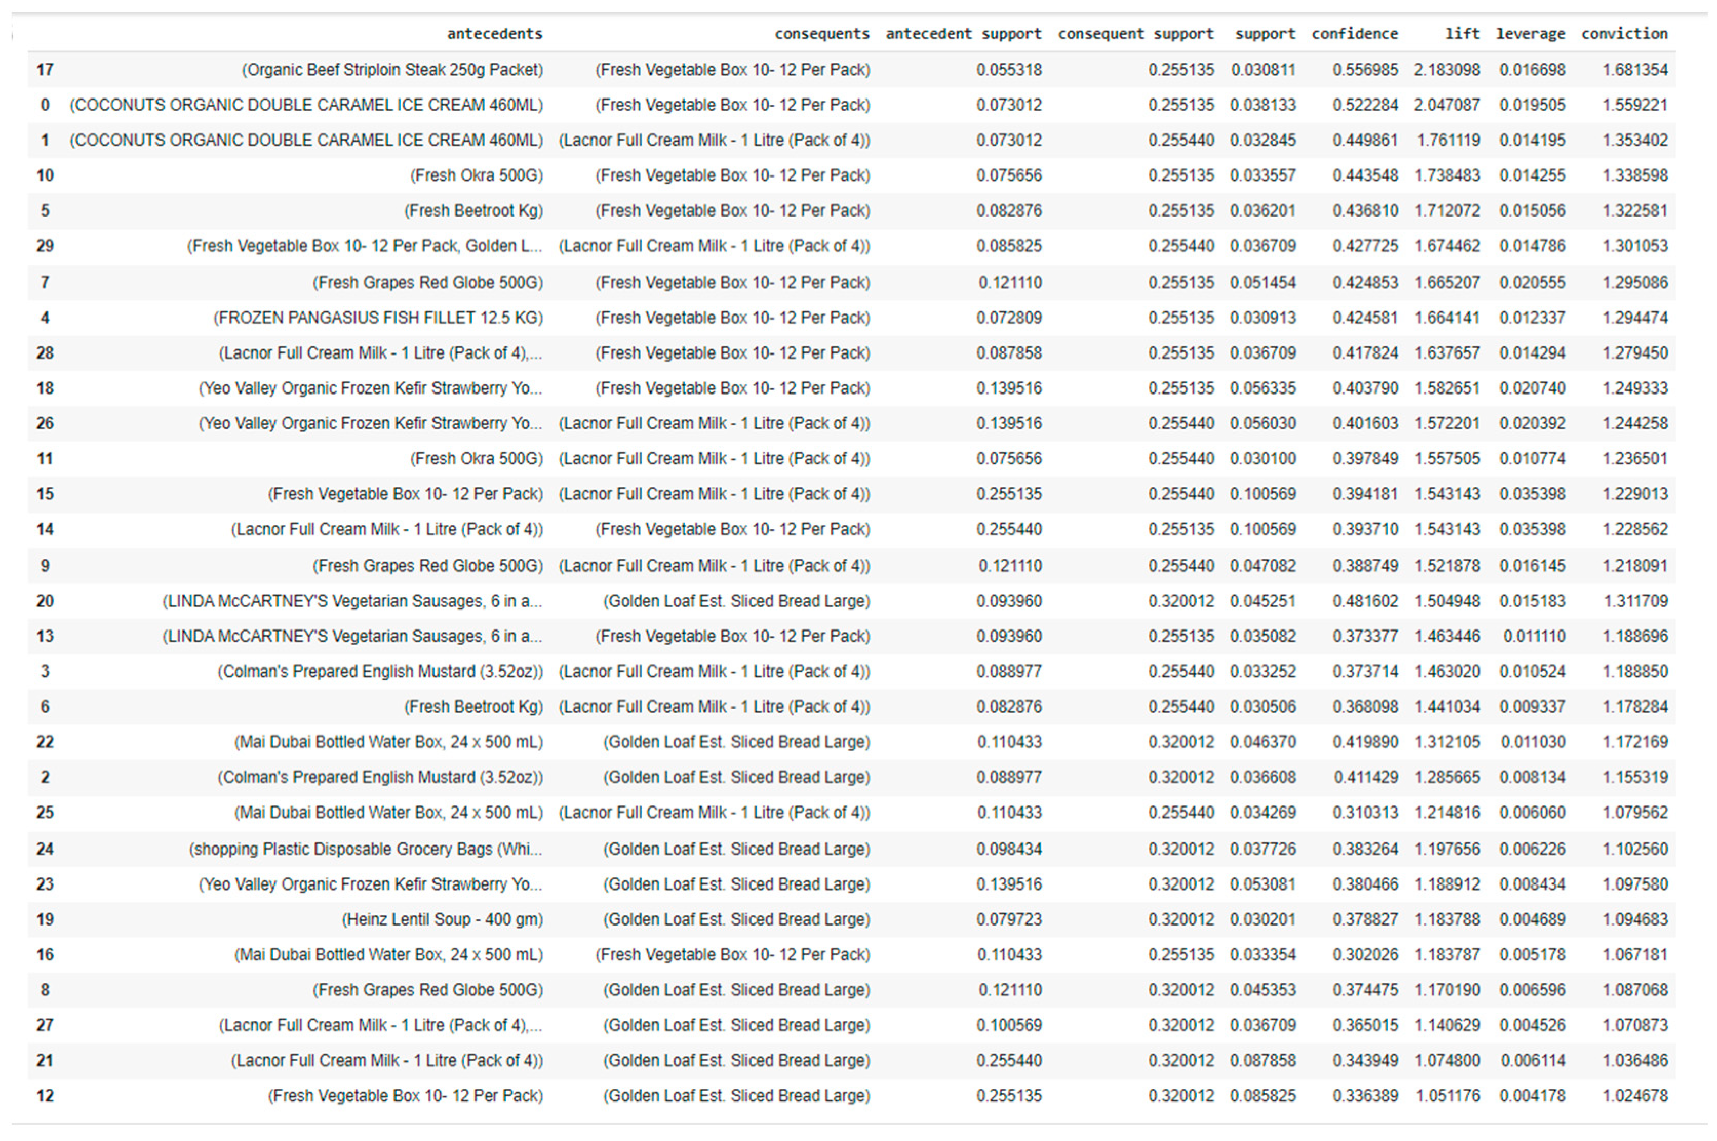
Task: Select row index 12
Action: pos(45,1096)
